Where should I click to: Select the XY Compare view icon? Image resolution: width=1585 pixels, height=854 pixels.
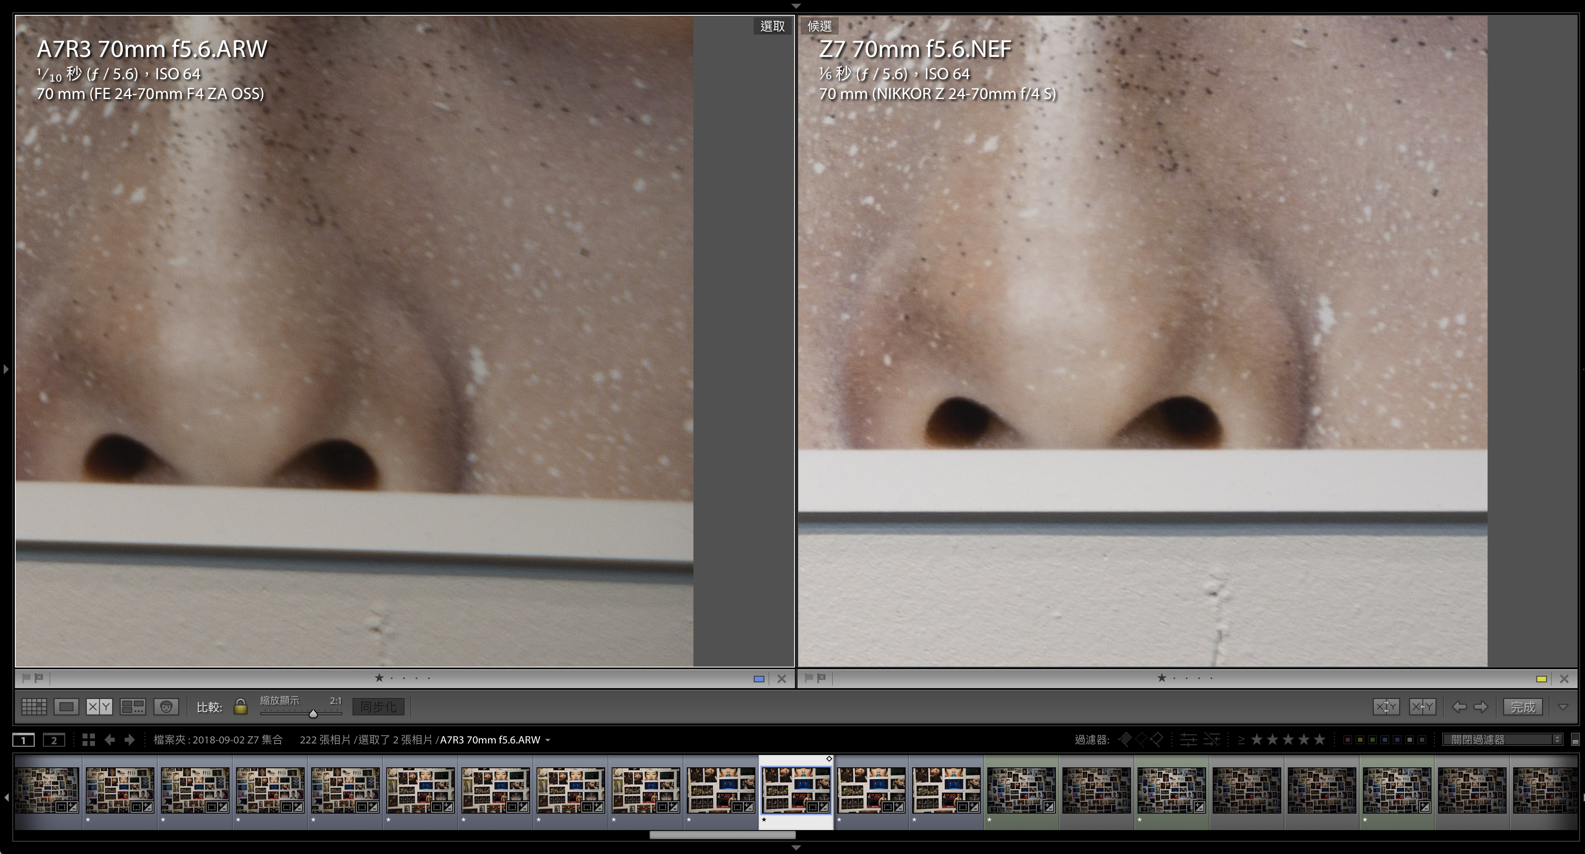tap(99, 706)
